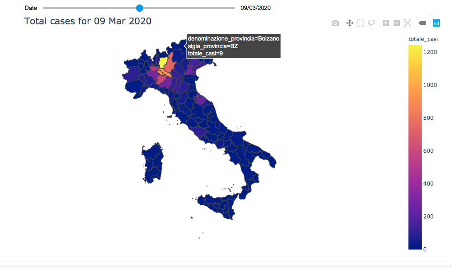Click the blue Date slider handle
451x268 pixels.
(x=140, y=8)
